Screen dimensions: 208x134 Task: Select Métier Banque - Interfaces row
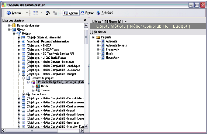click(x=51, y=62)
